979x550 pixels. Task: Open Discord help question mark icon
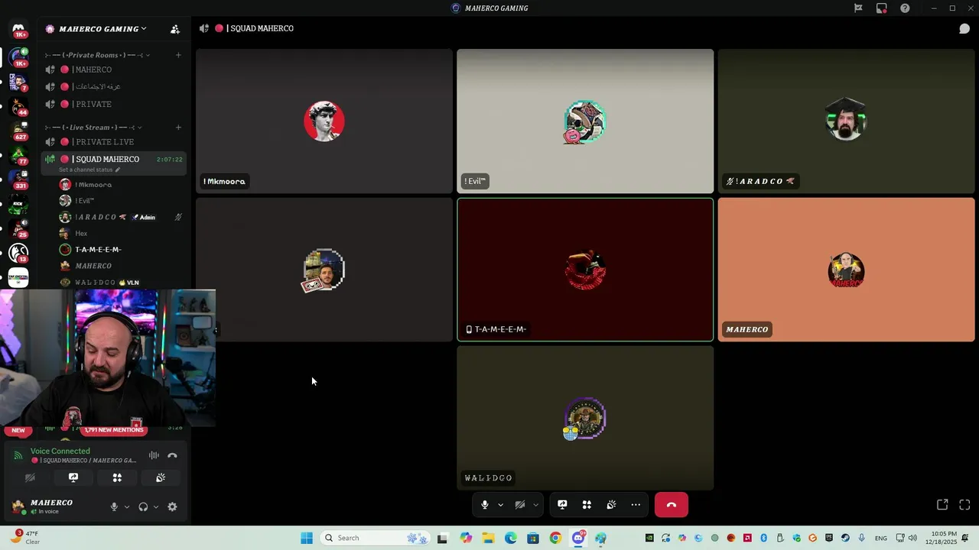(x=906, y=8)
